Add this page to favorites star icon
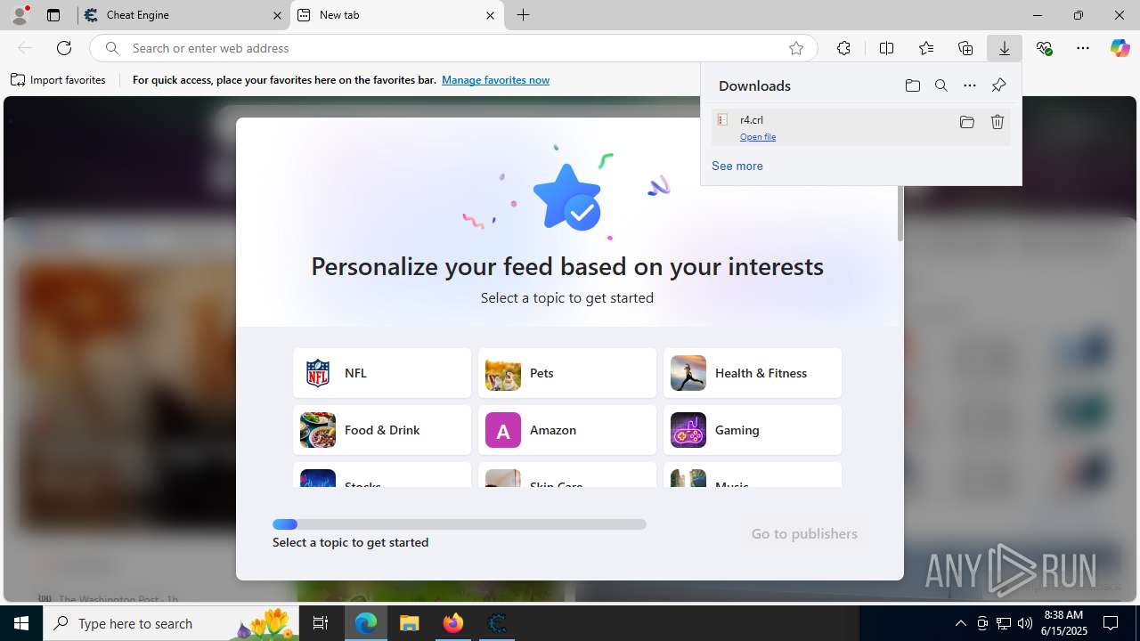This screenshot has height=641, width=1140. tap(796, 48)
